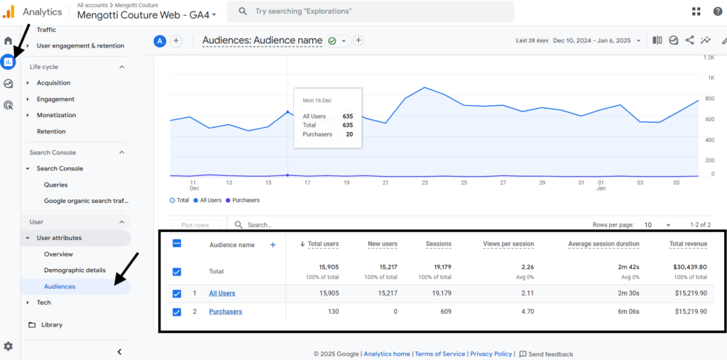Sort by Views per session column
The image size is (727, 360).
pos(508,244)
